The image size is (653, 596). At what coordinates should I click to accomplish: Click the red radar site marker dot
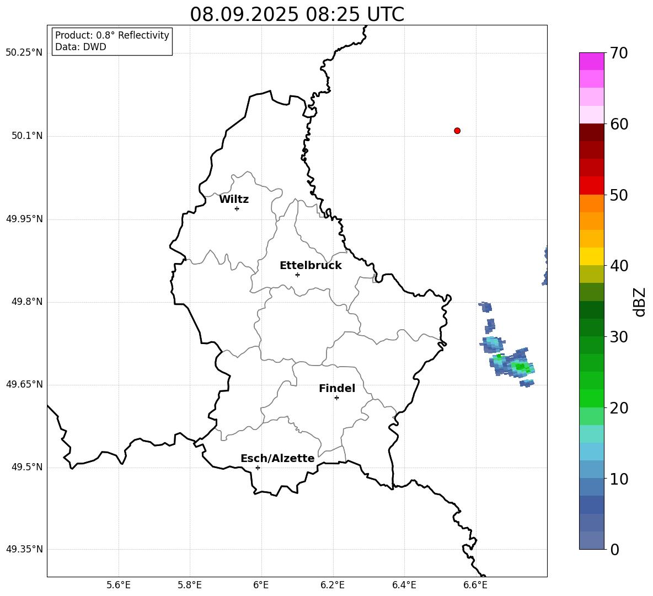(x=457, y=131)
